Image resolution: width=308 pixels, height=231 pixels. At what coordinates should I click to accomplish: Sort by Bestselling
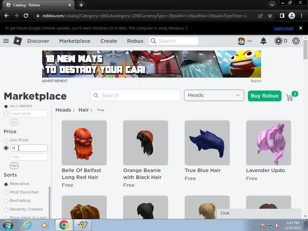pos(6,201)
